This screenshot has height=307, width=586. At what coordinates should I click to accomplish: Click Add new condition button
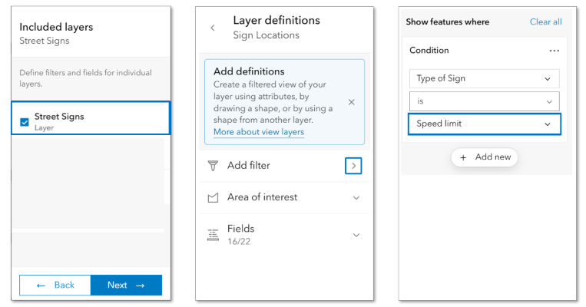485,157
